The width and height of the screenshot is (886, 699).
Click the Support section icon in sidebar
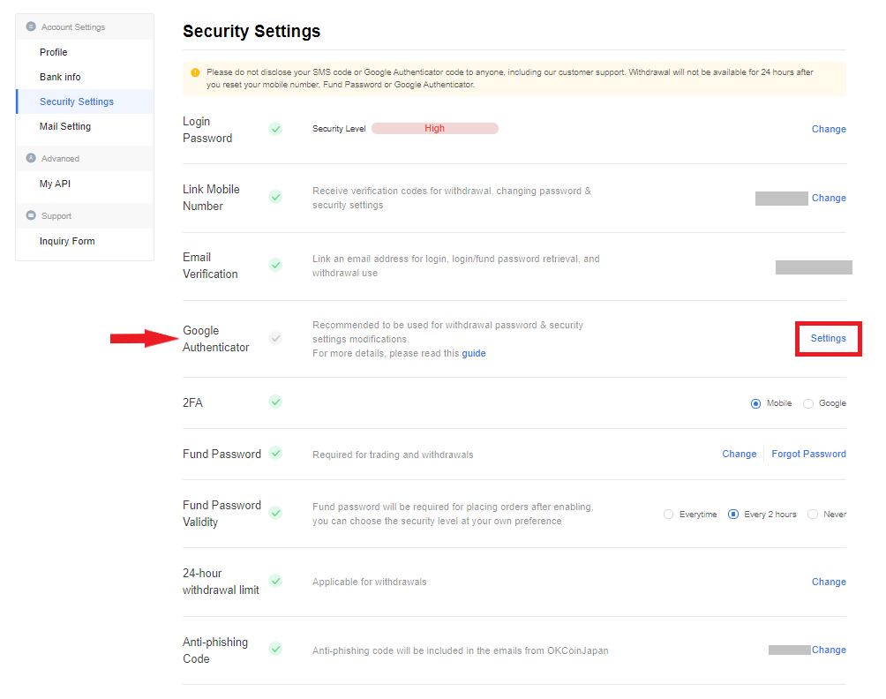click(31, 216)
